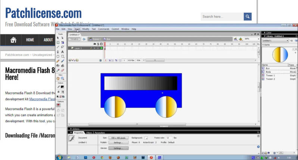Image resolution: width=298 pixels, height=160 pixels.
Task: Click back arrow in edit bar
Action: pos(84,39)
